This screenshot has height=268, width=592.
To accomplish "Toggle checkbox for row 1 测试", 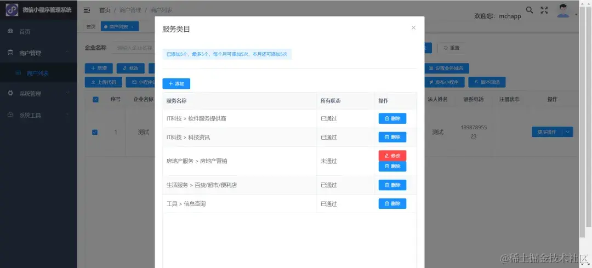I will tap(95, 132).
